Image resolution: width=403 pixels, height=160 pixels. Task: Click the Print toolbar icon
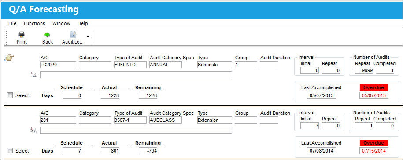coord(22,35)
